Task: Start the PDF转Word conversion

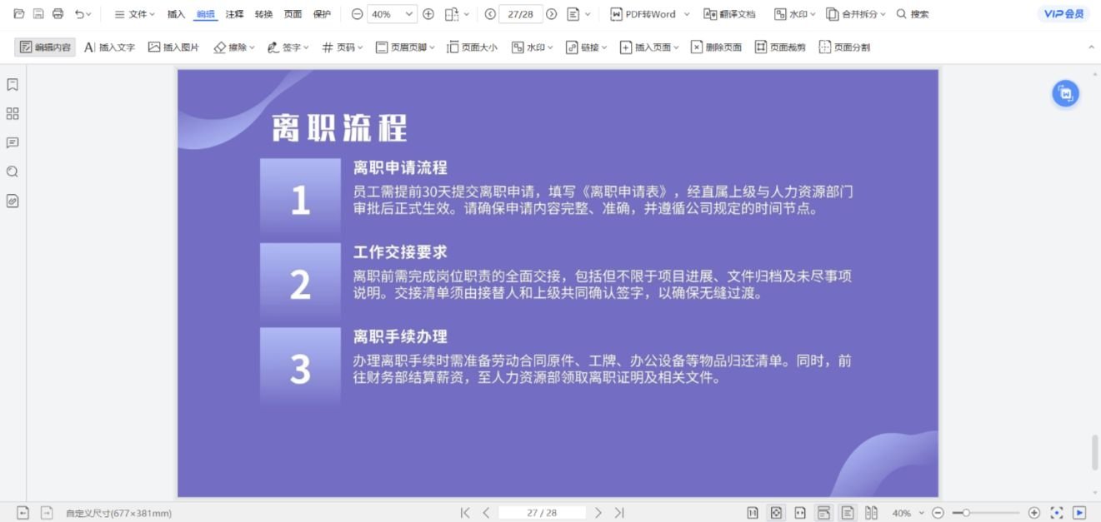Action: coord(649,14)
